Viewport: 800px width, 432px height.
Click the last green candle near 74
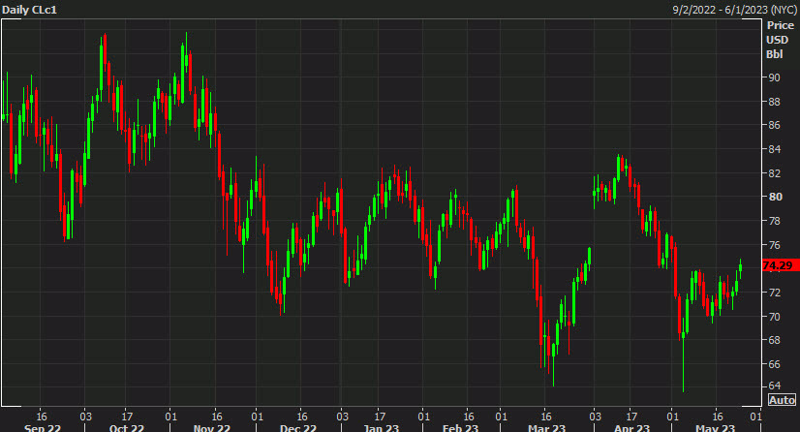(x=740, y=267)
